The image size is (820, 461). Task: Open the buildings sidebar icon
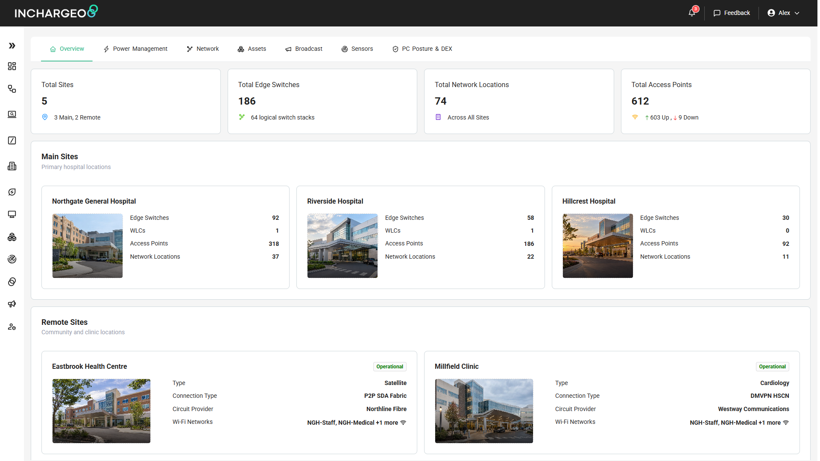click(x=12, y=166)
